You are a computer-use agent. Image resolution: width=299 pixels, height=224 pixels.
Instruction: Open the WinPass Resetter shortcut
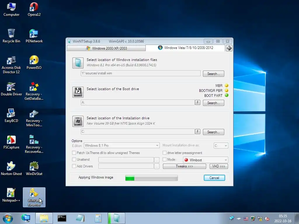click(x=34, y=197)
